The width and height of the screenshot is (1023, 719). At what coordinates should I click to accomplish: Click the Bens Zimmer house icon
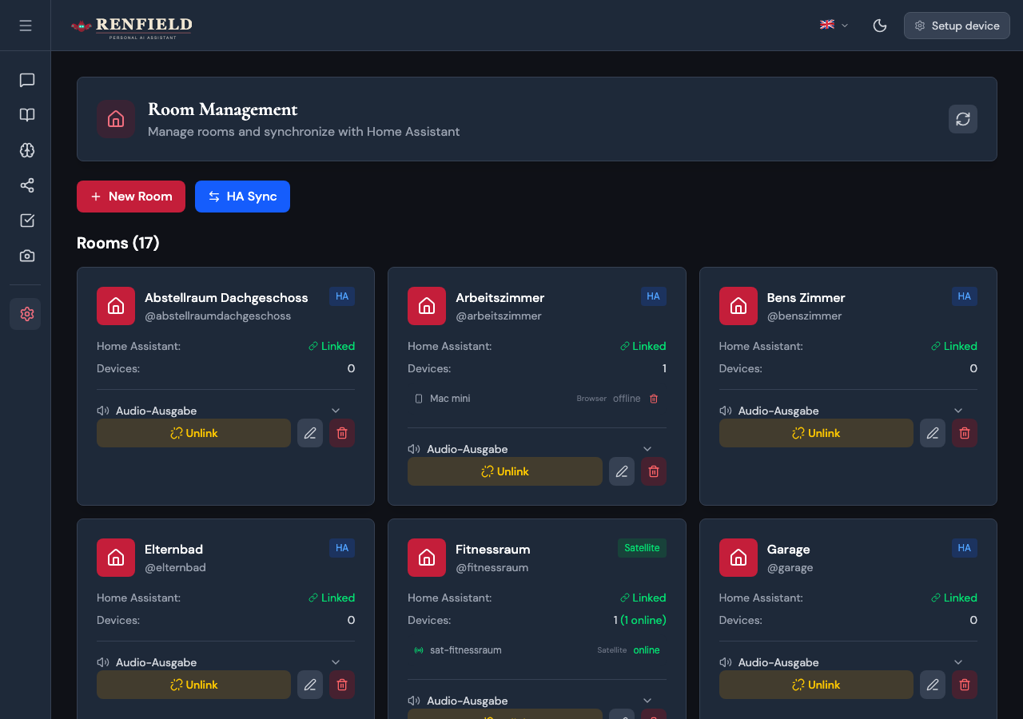click(x=738, y=306)
